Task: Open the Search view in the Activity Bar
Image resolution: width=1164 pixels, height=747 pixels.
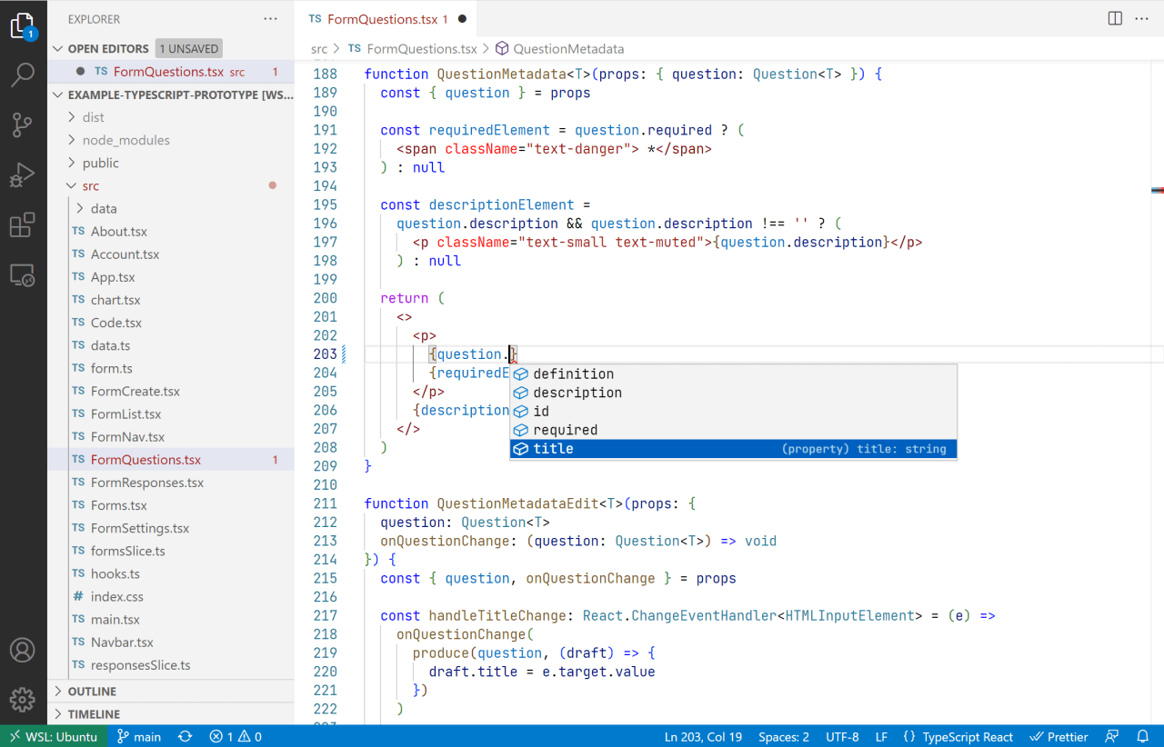Action: (23, 75)
